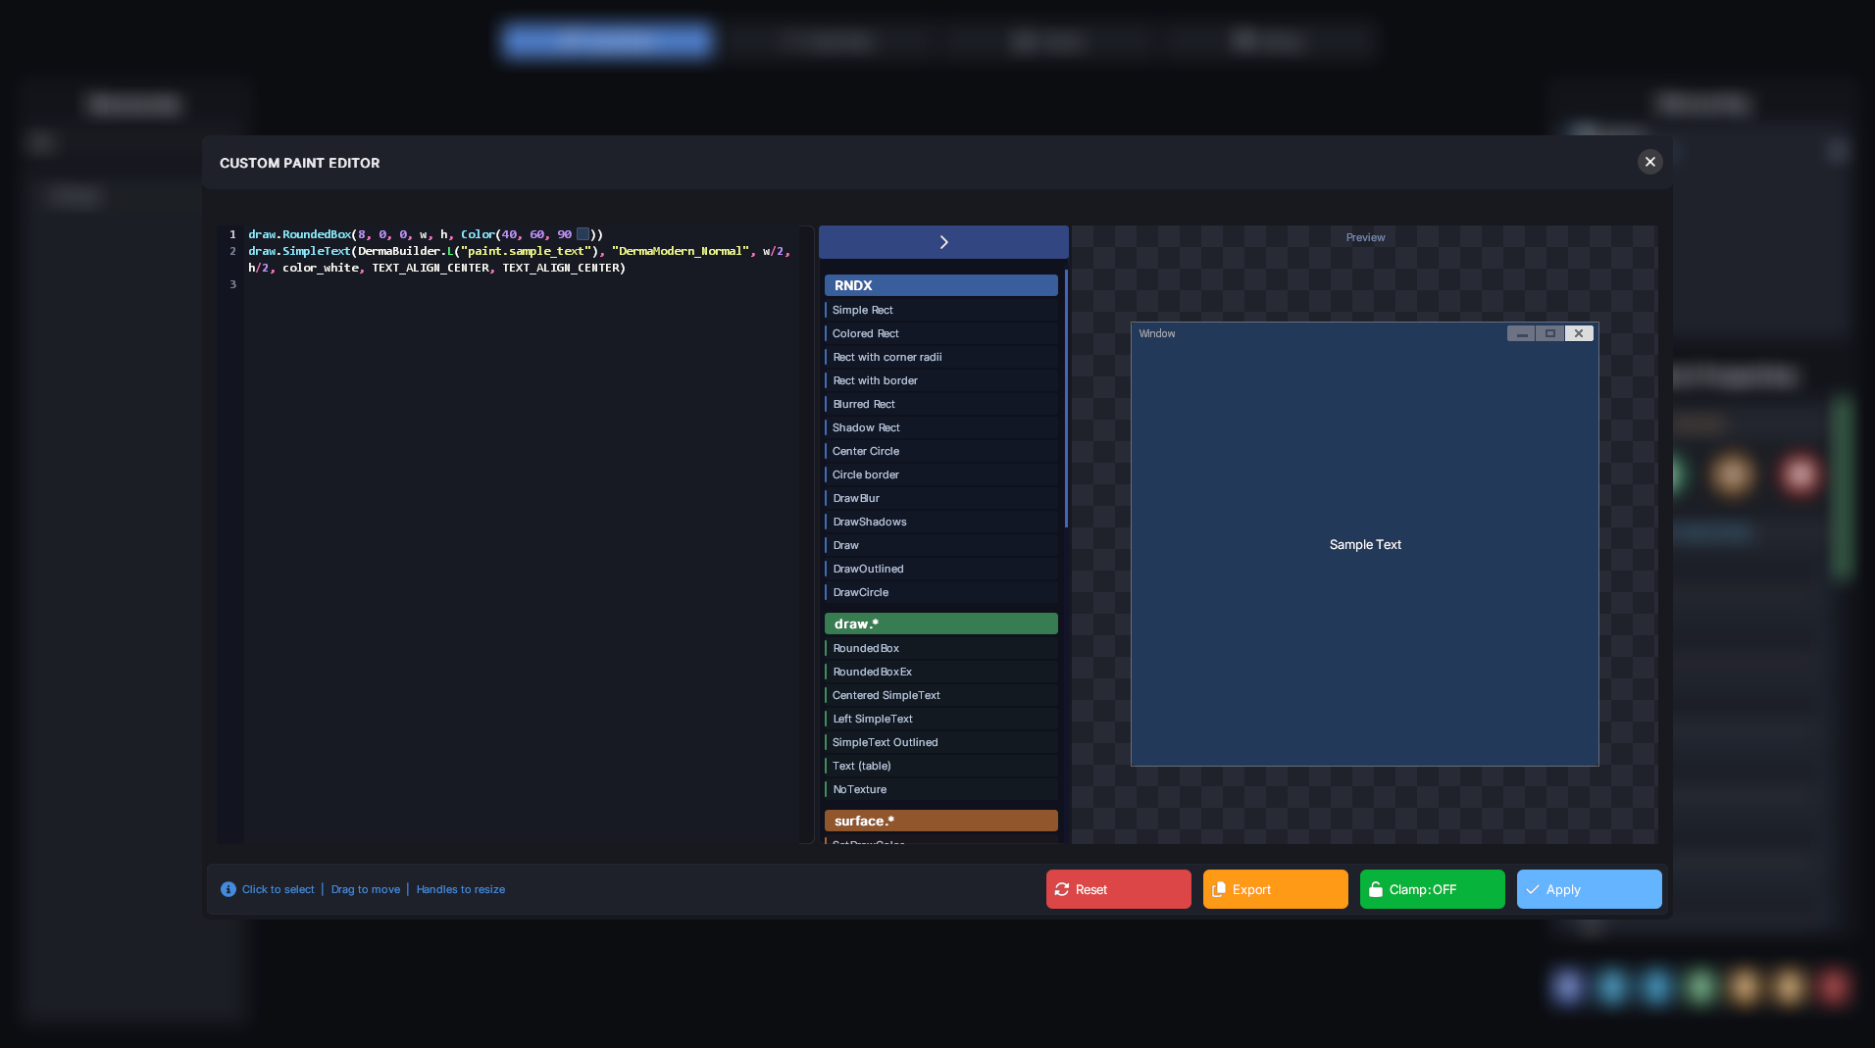Click the X icon on the preview Window titlebar

(1579, 333)
